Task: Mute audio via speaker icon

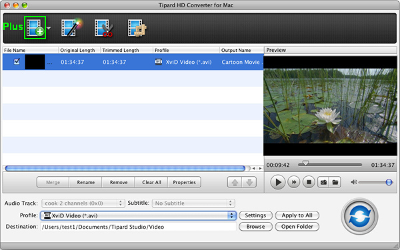Action: [353, 182]
